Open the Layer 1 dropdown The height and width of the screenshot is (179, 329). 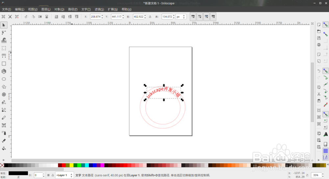[x=64, y=175]
